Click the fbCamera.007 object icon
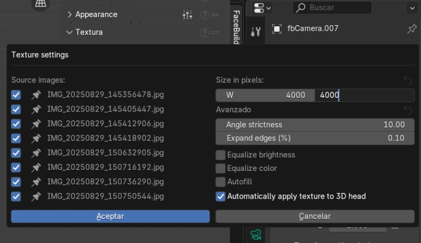The image size is (421, 243). point(276,29)
